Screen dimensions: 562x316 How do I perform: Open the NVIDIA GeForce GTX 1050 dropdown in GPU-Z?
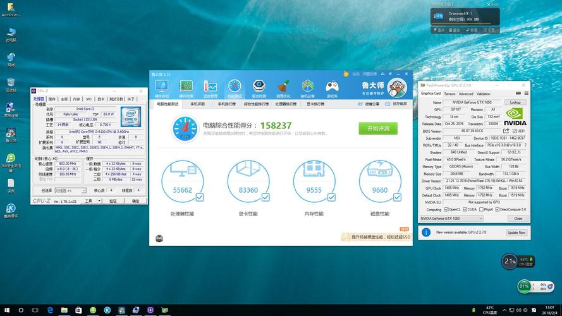point(451,218)
